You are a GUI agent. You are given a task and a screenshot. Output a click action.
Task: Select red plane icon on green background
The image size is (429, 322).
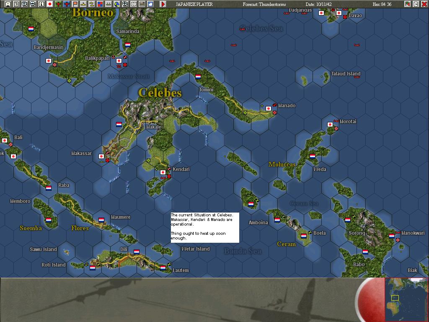58,4
